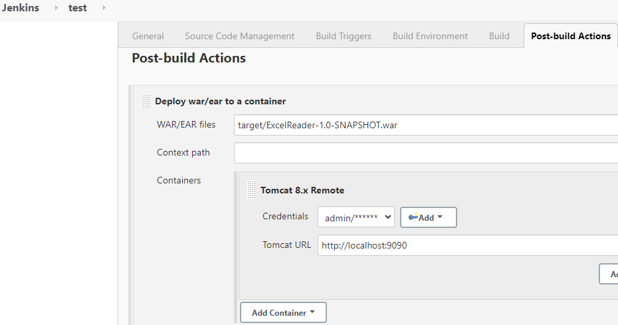
Task: Grab the Deploy war/ear drag handle
Action: pyautogui.click(x=146, y=101)
